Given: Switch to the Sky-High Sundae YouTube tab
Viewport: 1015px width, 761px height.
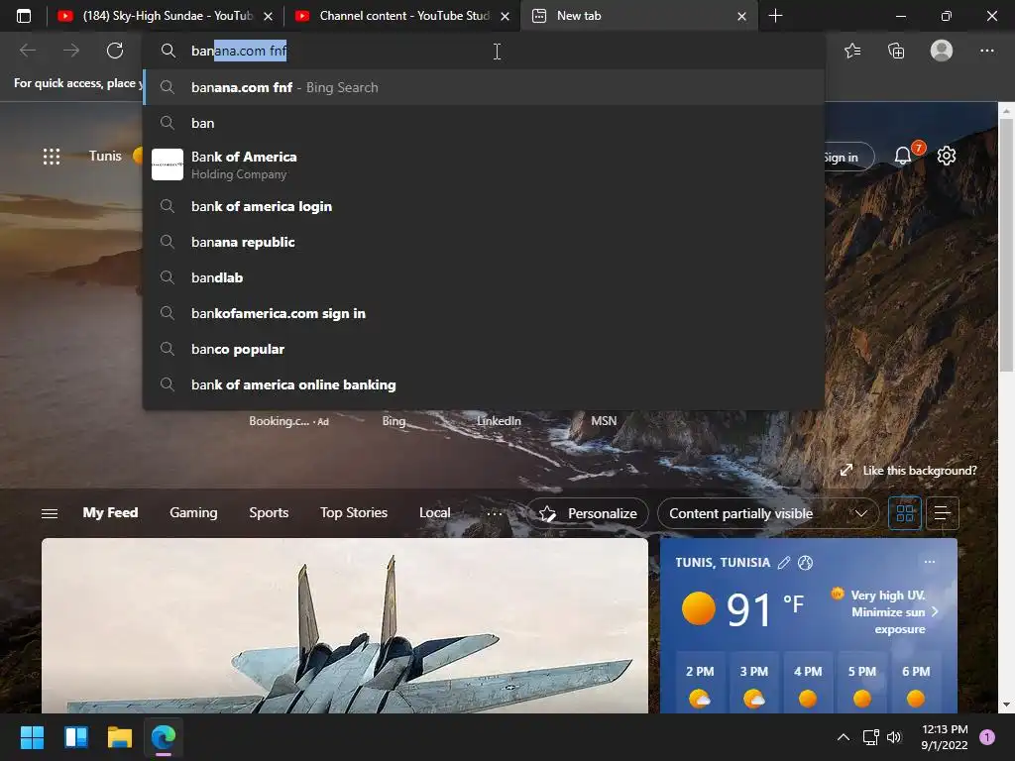Looking at the screenshot, I should tap(166, 16).
